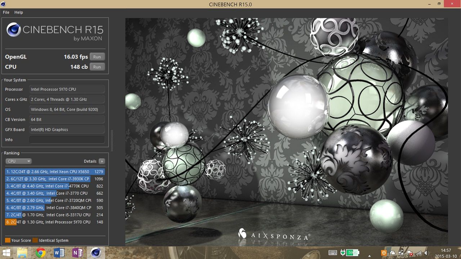Viewport: 461px width, 259px height.
Task: Launch Google Chrome from the taskbar
Action: click(x=41, y=253)
